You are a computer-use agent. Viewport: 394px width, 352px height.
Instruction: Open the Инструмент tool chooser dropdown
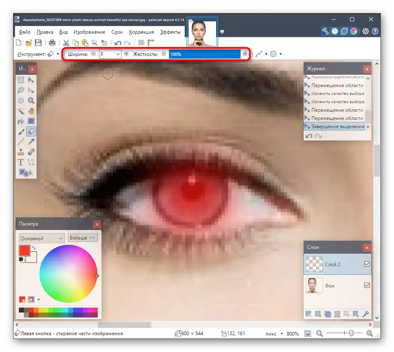(x=58, y=54)
